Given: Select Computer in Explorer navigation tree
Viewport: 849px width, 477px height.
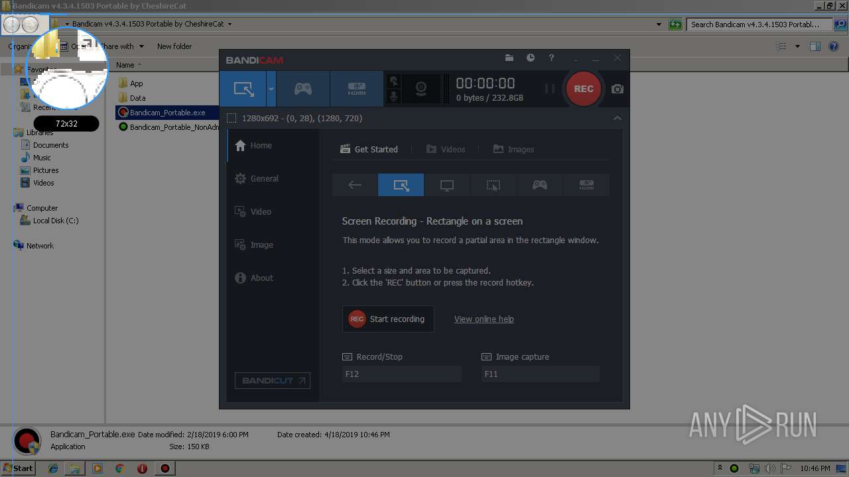Looking at the screenshot, I should pos(36,208).
